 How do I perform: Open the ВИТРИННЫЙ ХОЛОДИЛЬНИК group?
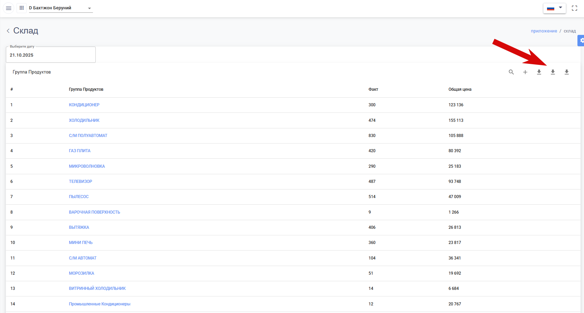97,288
